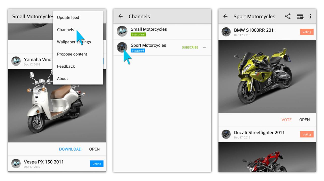This screenshot has width=324, height=181.
Task: Share the Sport Motorcycles channel
Action: tap(287, 17)
